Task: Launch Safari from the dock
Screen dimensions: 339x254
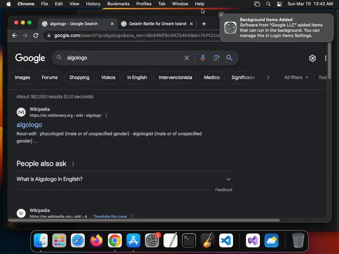Action: point(77,240)
